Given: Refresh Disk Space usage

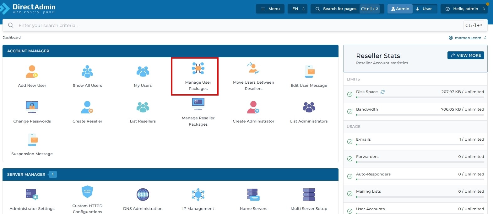Looking at the screenshot, I should [382, 92].
